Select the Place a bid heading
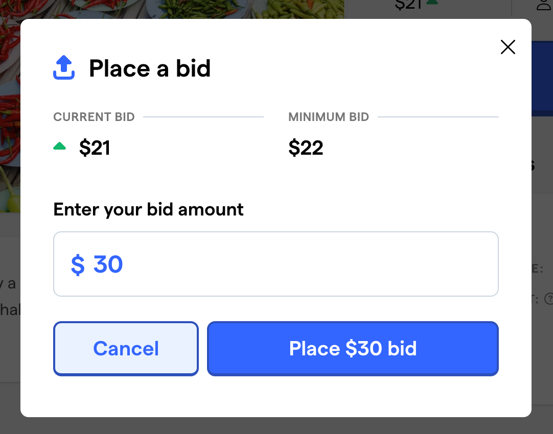Image resolution: width=553 pixels, height=434 pixels. click(150, 68)
